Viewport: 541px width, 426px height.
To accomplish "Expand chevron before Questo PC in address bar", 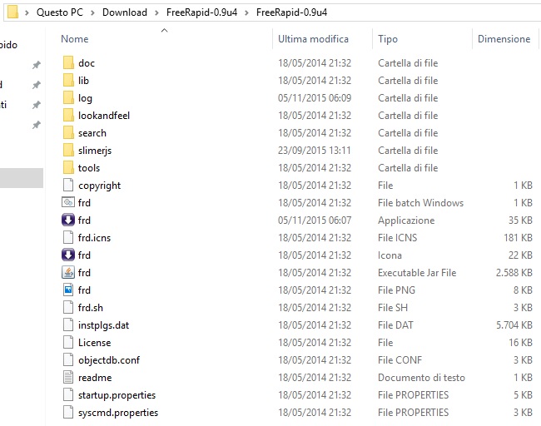I will 27,12.
